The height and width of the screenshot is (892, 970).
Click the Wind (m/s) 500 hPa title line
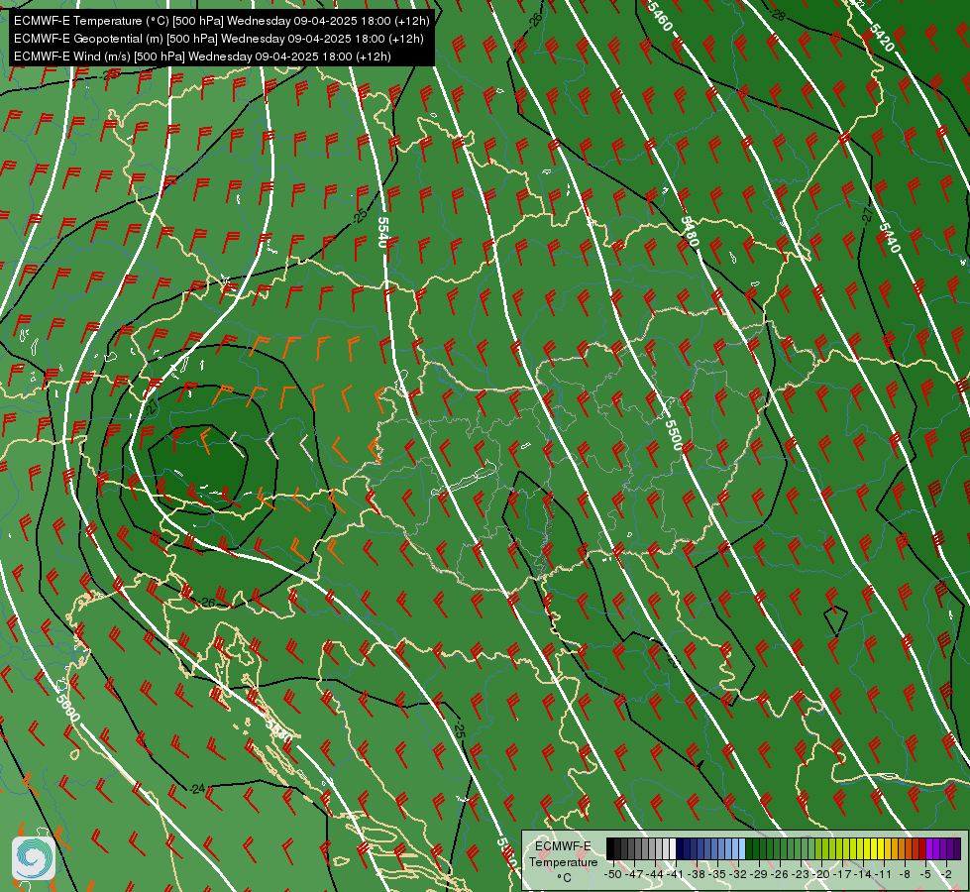click(202, 56)
